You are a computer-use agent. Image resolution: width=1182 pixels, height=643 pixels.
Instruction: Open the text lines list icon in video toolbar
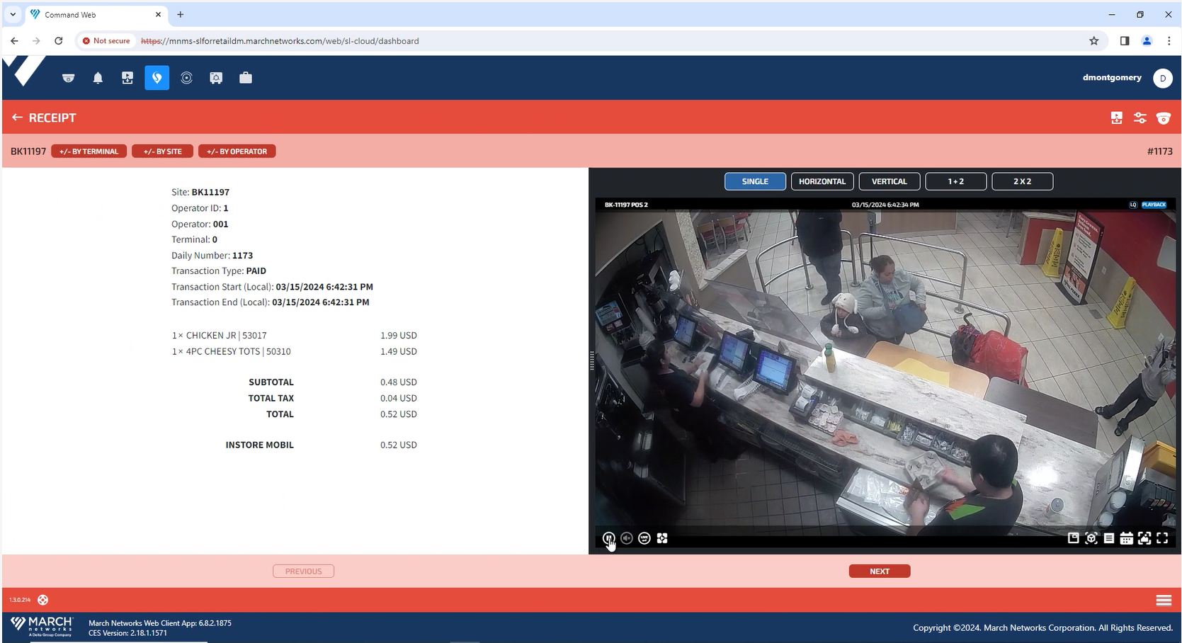1109,538
